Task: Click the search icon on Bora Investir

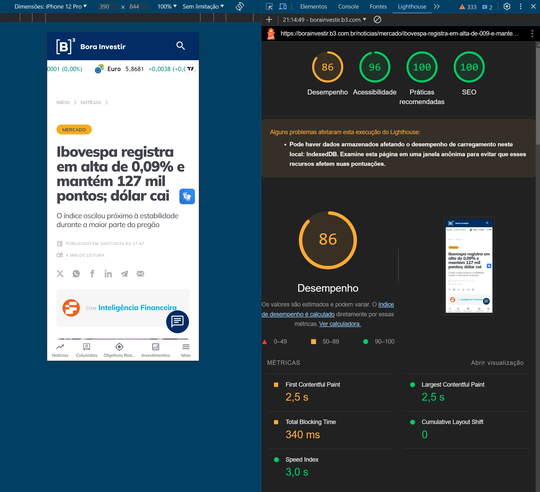Action: [181, 46]
